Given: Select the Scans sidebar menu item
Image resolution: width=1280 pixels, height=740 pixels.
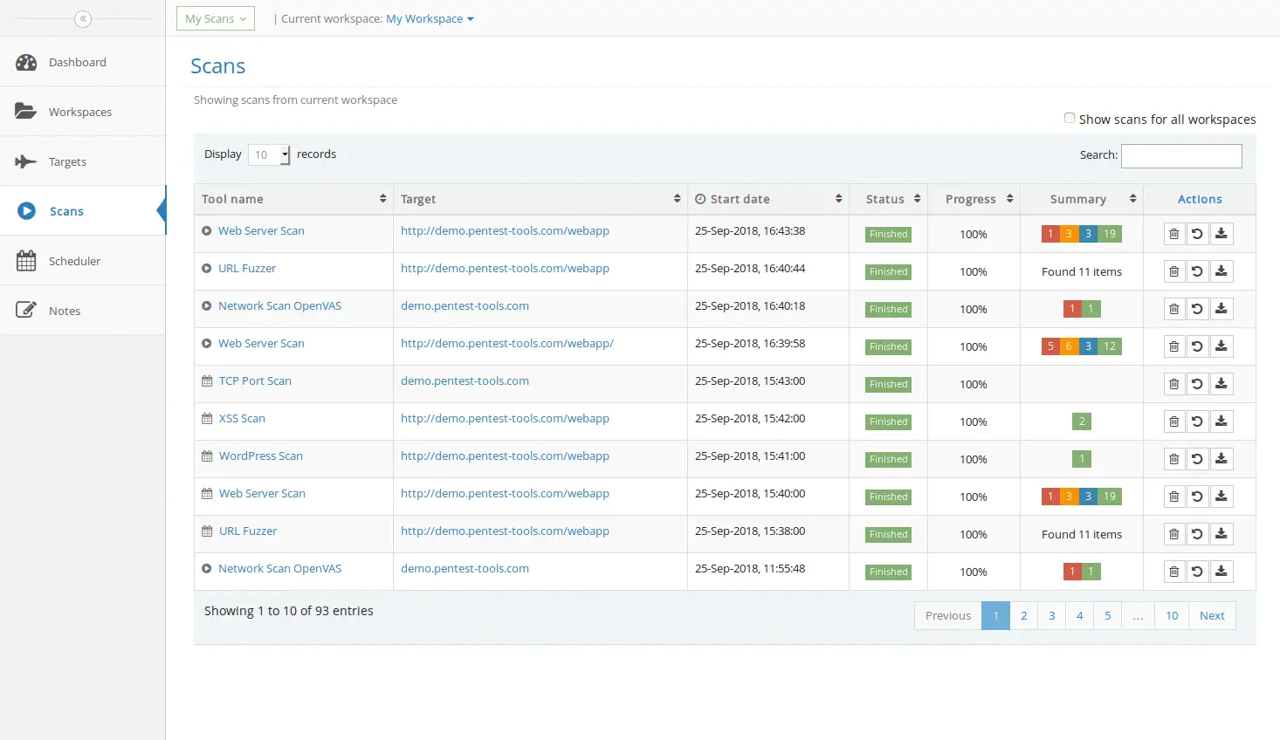Looking at the screenshot, I should tap(65, 210).
